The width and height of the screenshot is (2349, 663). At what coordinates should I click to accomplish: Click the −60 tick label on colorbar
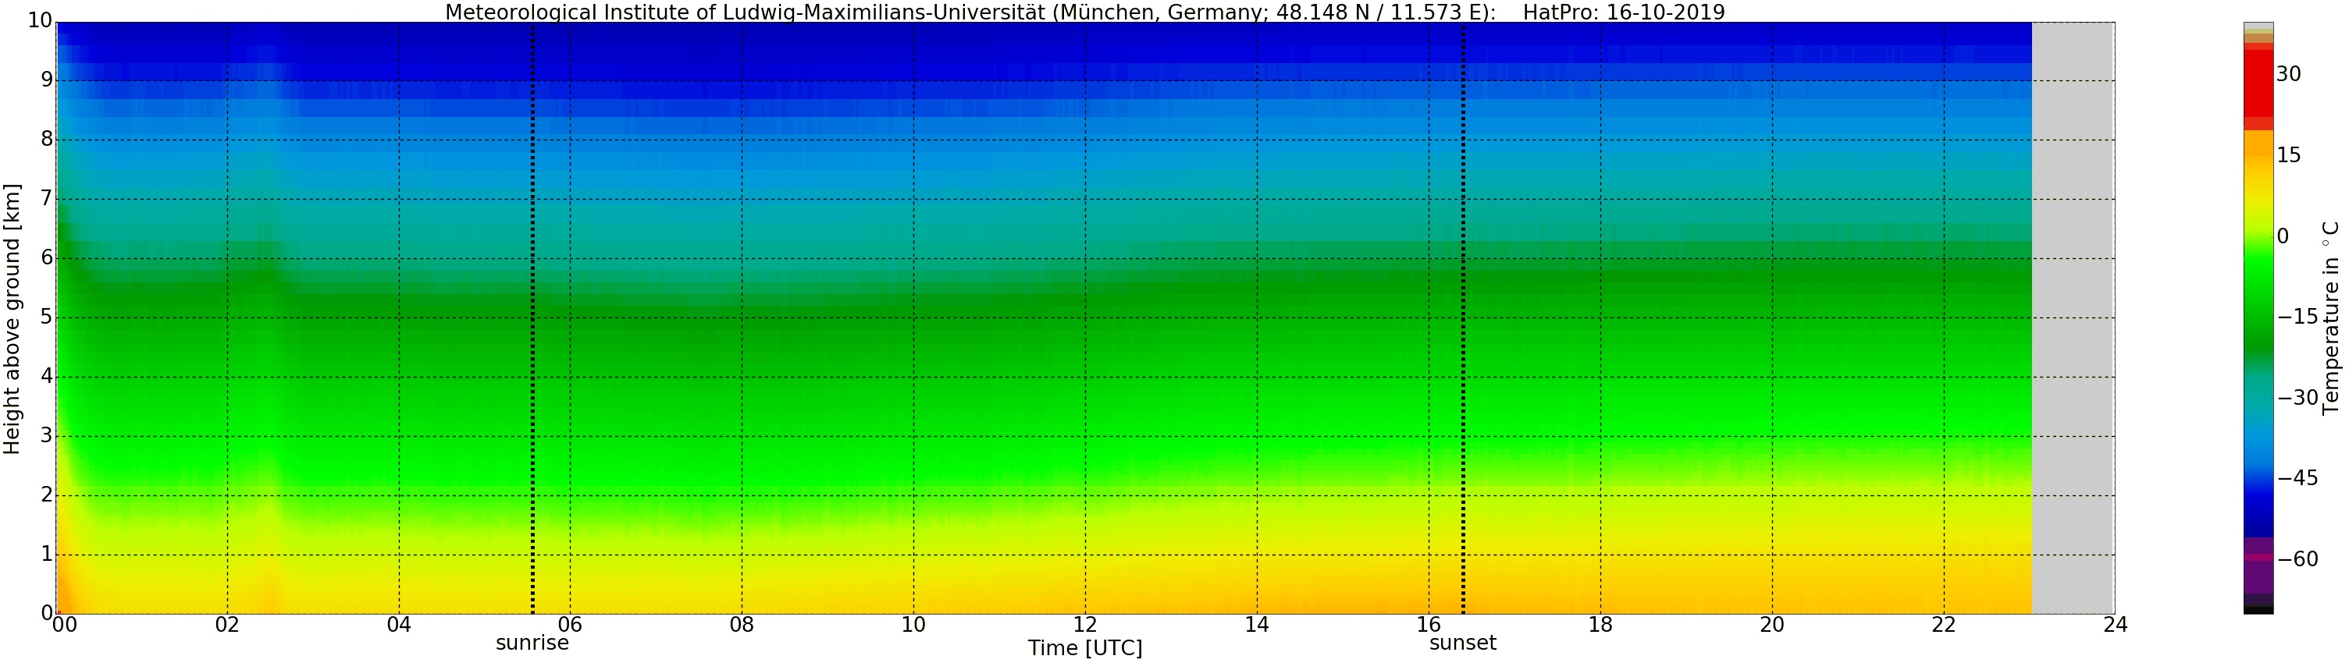point(2297,559)
